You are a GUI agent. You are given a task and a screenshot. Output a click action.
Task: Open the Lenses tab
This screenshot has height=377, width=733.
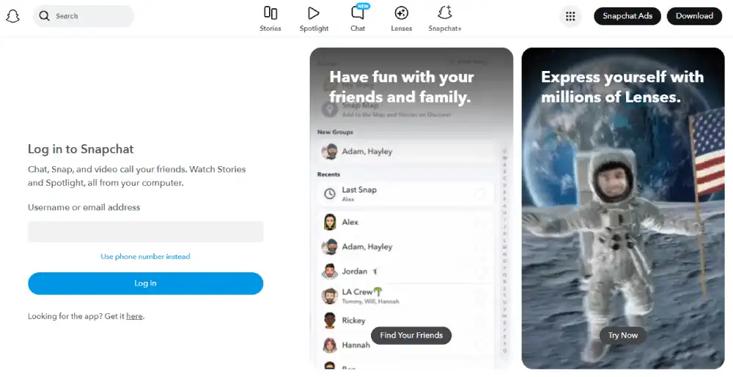(401, 19)
